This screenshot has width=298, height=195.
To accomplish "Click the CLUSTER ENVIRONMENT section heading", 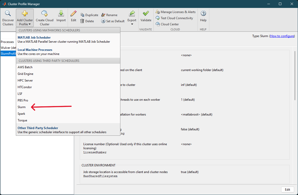I will coord(98,165).
